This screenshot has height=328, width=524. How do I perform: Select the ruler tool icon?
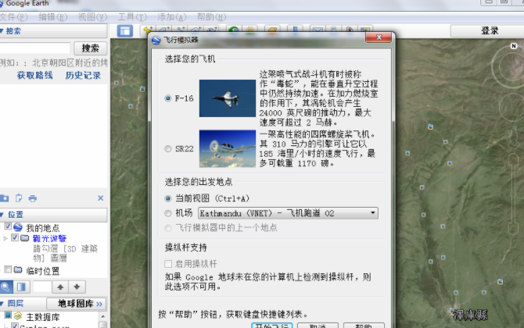(x=295, y=30)
